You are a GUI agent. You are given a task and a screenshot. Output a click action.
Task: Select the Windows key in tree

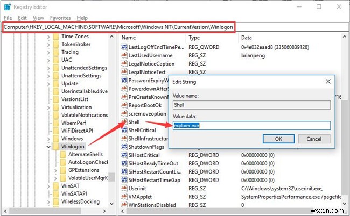[72, 139]
